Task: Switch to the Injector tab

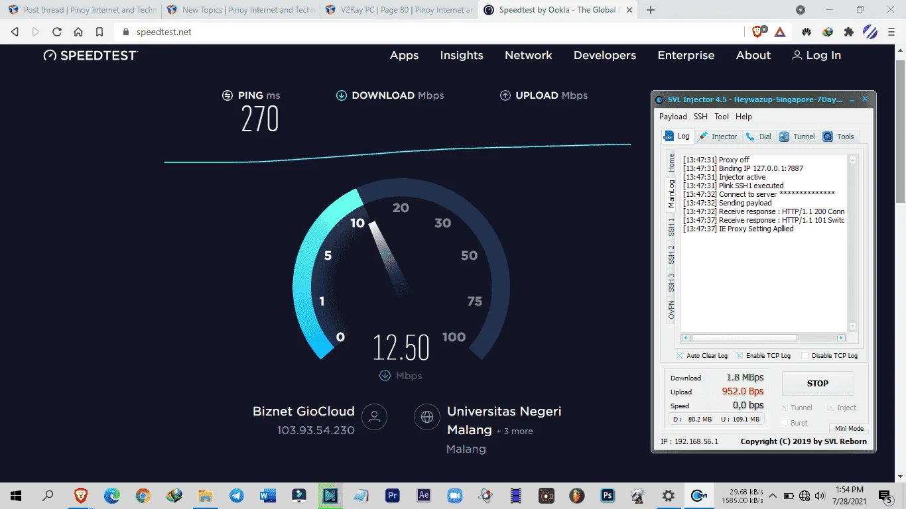Action: pyautogui.click(x=718, y=137)
